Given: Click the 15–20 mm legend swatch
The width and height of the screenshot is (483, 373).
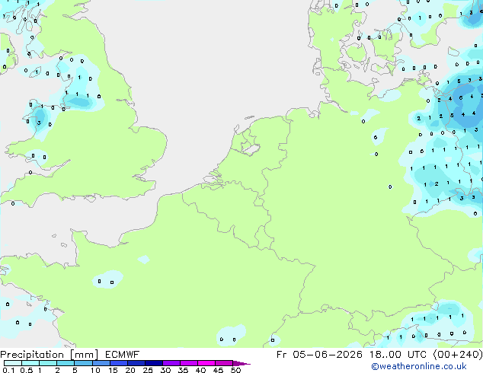Looking at the screenshot, I should [118, 363].
